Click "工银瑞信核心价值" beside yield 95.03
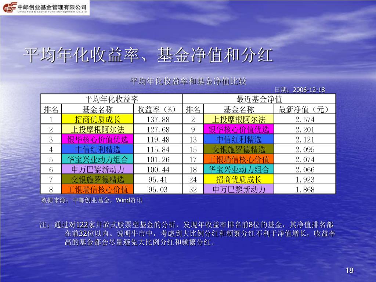 point(97,189)
